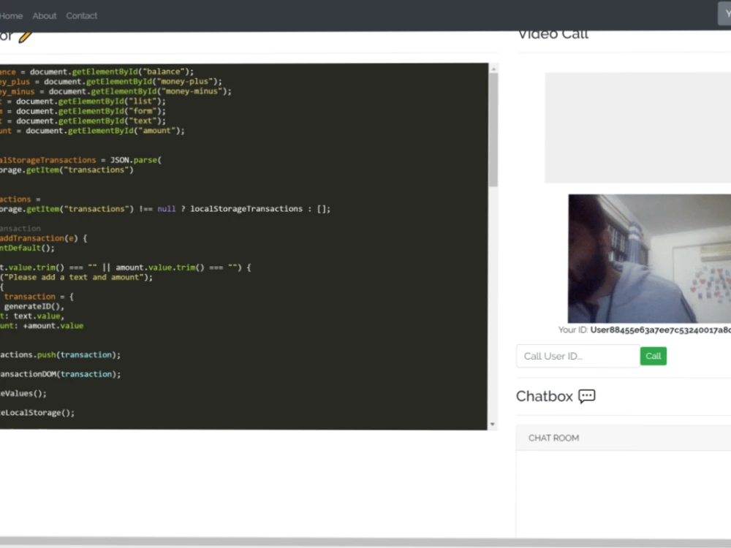731x548 pixels.
Task: Click the Call User ID input field
Action: point(577,356)
